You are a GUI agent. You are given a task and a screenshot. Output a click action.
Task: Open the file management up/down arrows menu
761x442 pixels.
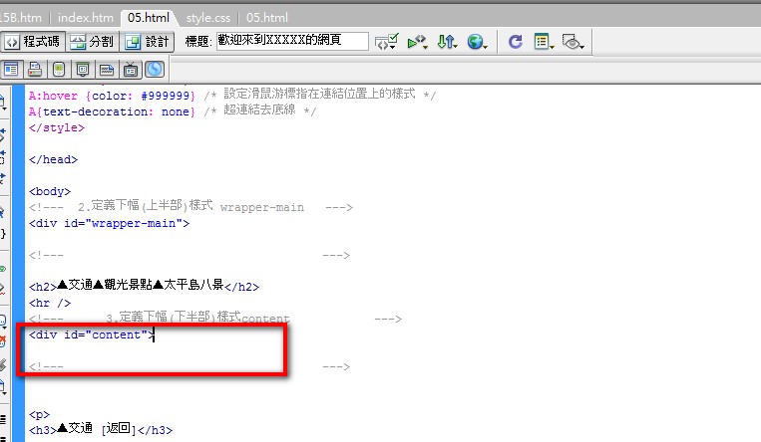click(448, 42)
